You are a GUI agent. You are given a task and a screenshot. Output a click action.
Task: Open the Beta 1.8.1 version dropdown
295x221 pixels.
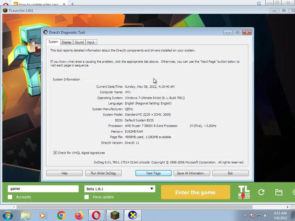coord(120,189)
